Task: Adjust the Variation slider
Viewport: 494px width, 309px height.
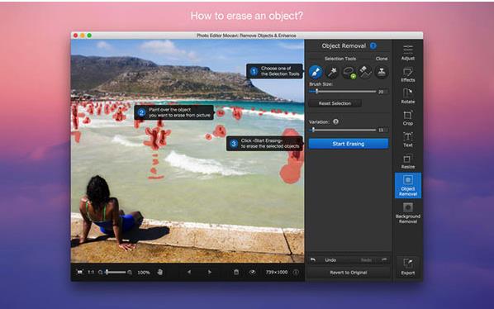Action: 343,130
